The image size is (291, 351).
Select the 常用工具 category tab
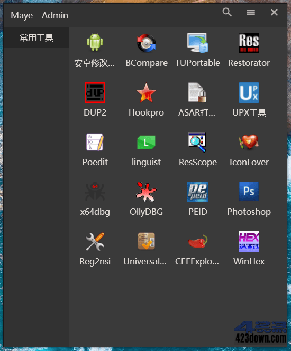point(37,37)
